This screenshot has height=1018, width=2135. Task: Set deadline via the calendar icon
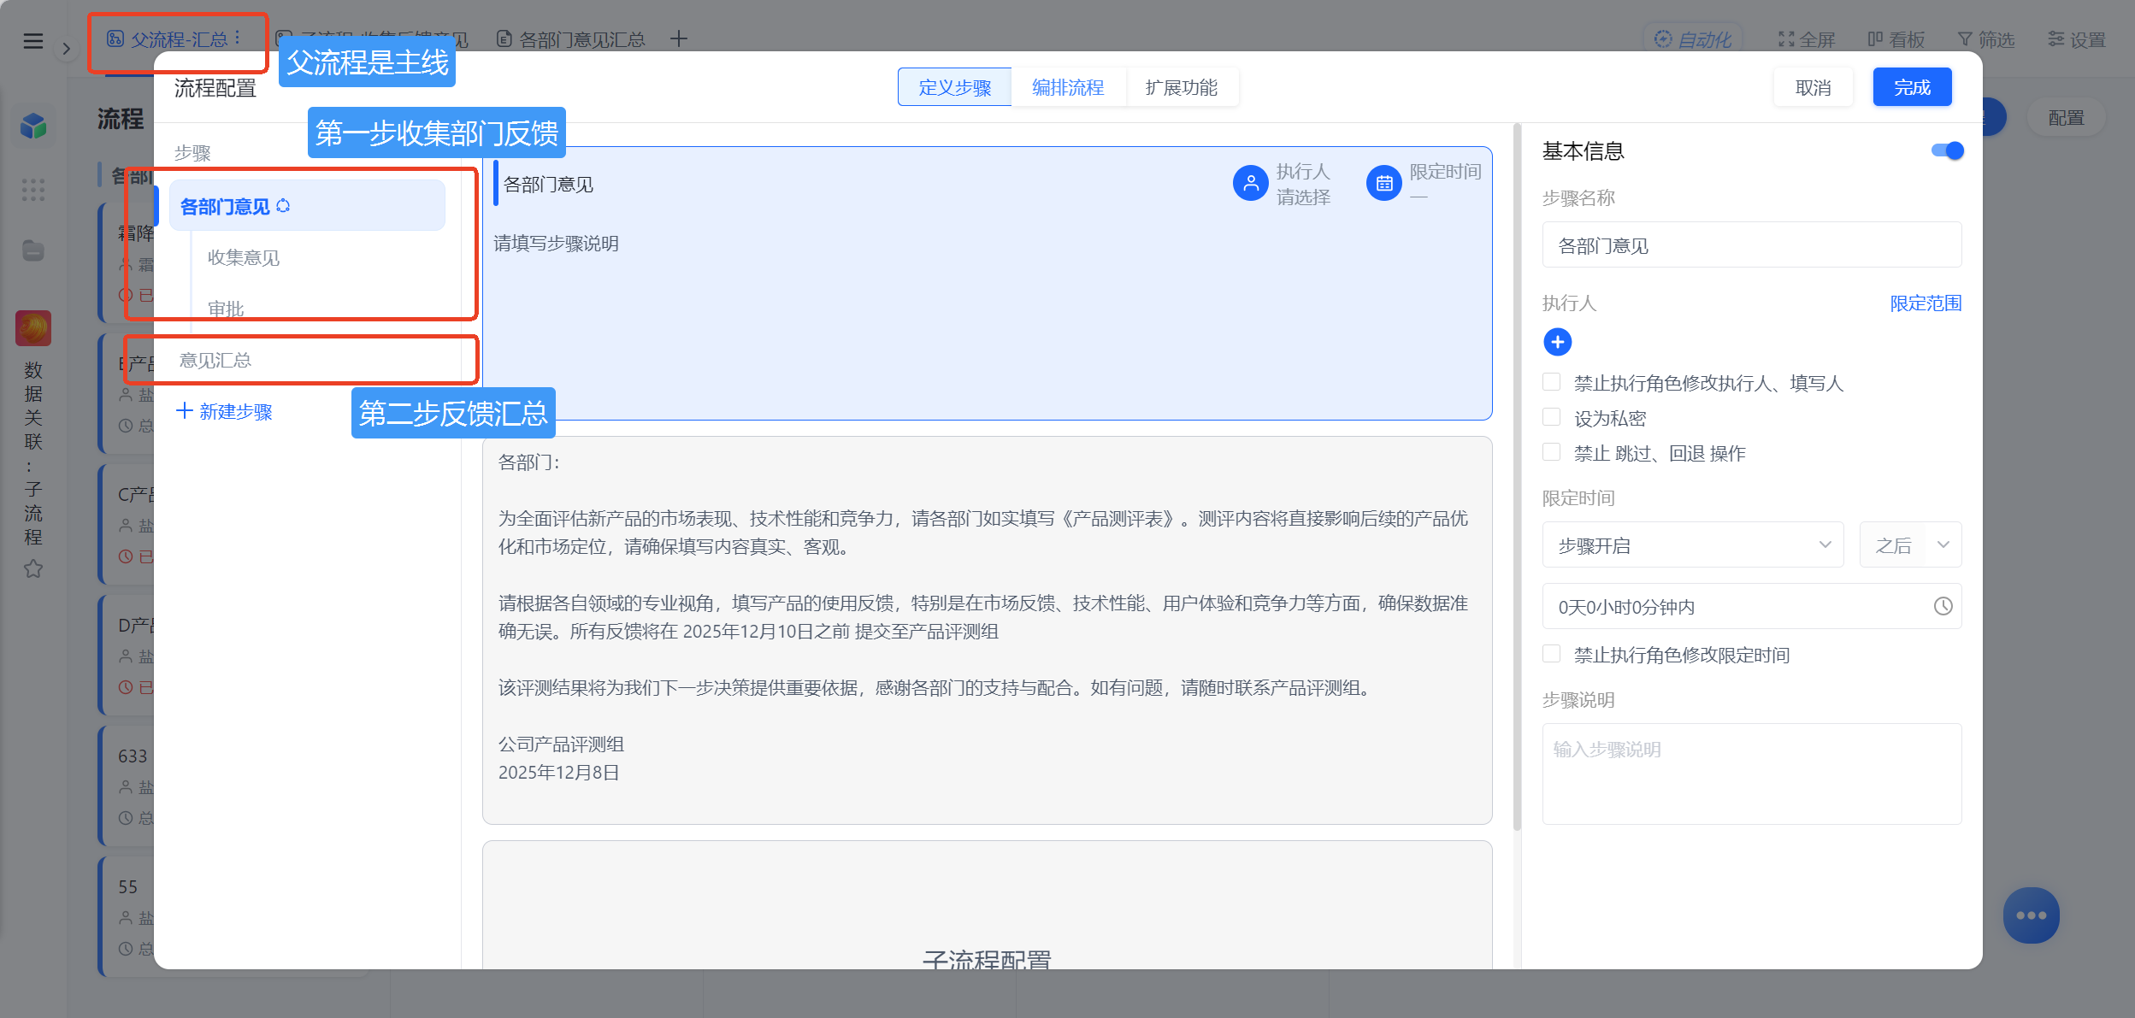(1383, 183)
